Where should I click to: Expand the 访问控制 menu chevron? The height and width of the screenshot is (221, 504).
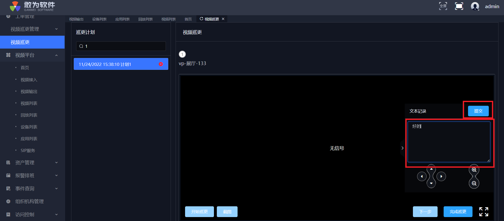coord(56,215)
